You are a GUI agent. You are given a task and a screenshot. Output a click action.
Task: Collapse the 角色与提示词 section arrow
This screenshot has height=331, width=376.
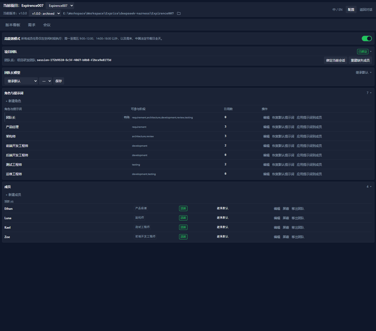coord(371,93)
